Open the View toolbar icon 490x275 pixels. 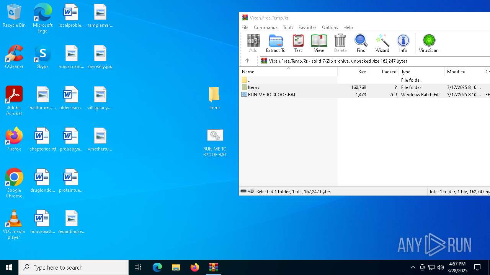click(319, 43)
